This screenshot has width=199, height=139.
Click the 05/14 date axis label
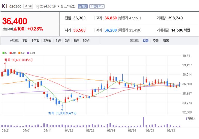[x=111, y=131]
